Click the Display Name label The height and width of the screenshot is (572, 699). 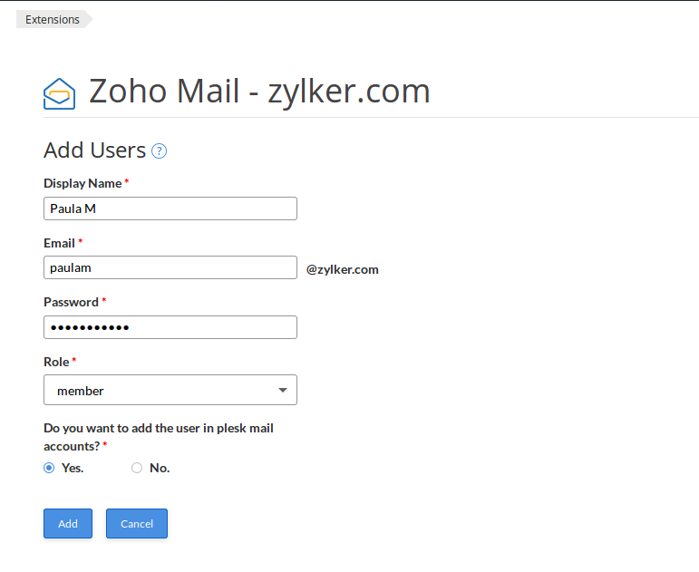pyautogui.click(x=83, y=183)
